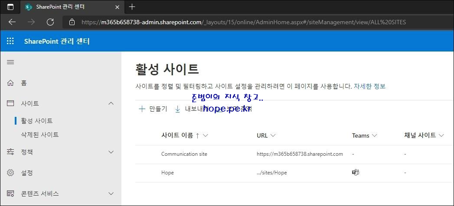Close the SharePoint 관리 센터 tab
The width and height of the screenshot is (454, 206).
(x=117, y=7)
